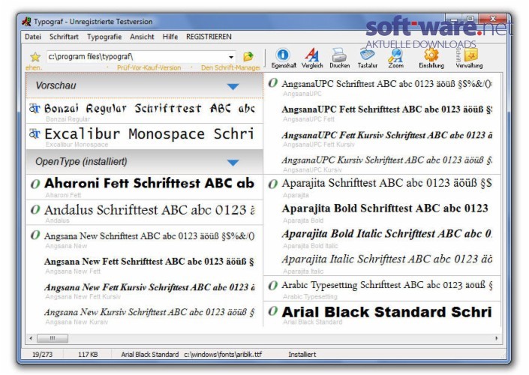Image resolution: width=529 pixels, height=375 pixels.
Task: Open the Vergleich font comparison tool
Action: [x=312, y=58]
